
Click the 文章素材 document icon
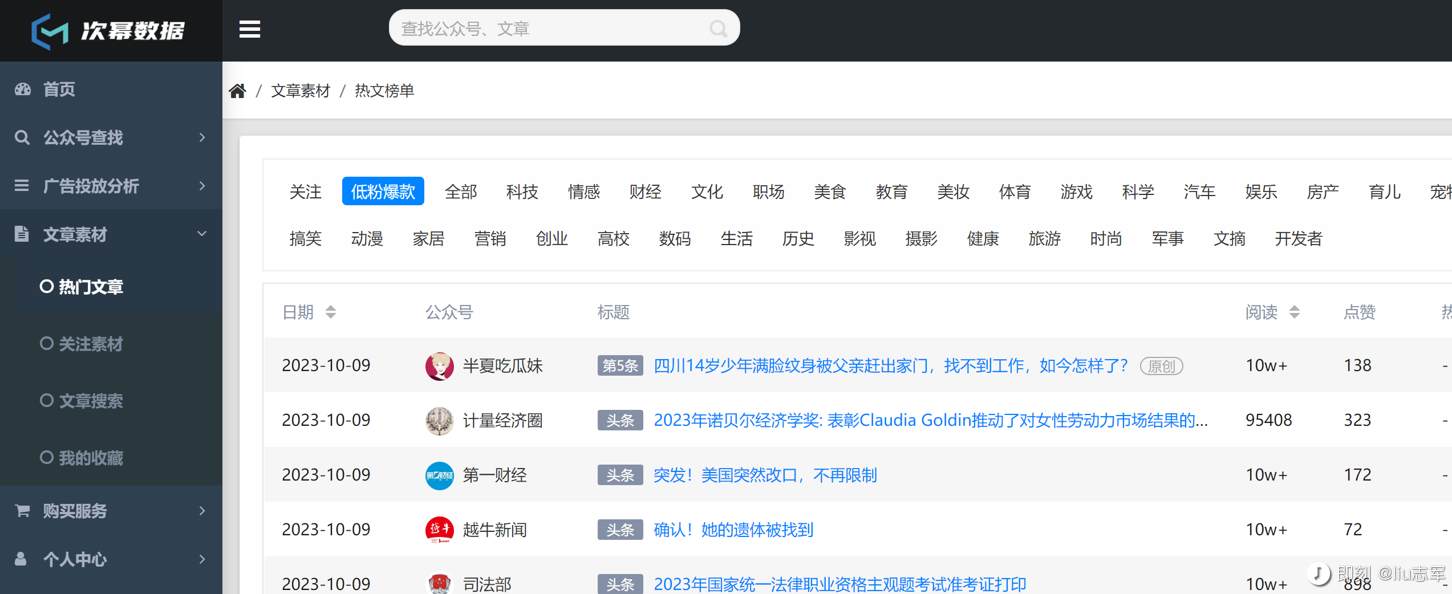22,234
